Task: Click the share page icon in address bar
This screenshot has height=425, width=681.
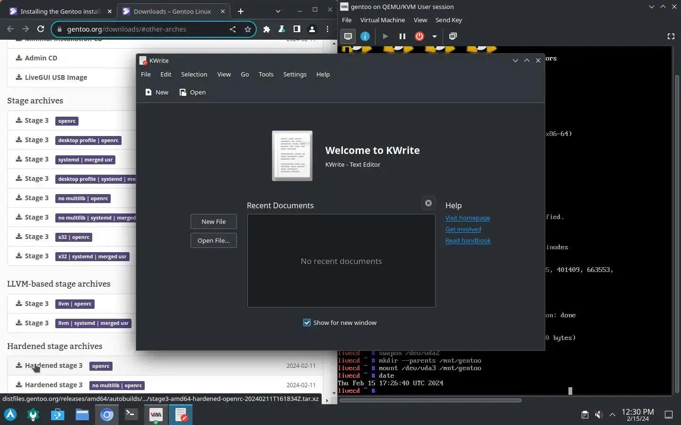Action: pyautogui.click(x=233, y=29)
